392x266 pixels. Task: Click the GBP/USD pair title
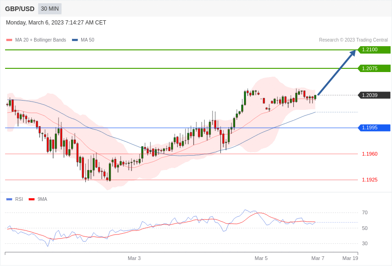pos(20,9)
